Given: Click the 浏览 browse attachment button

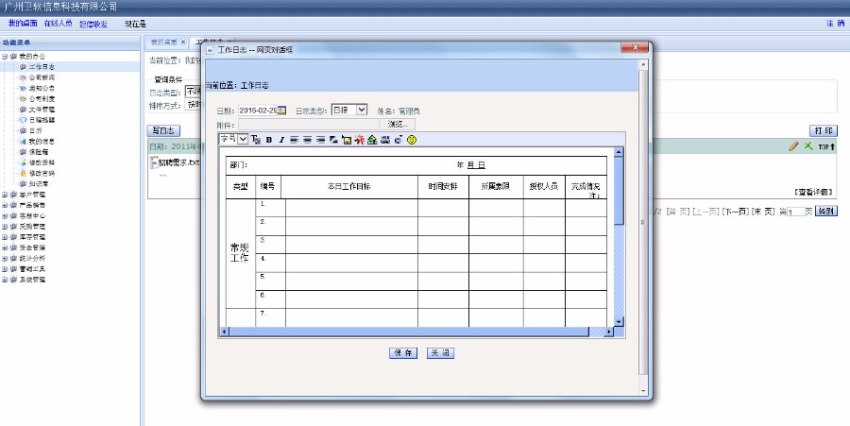Looking at the screenshot, I should coord(398,125).
